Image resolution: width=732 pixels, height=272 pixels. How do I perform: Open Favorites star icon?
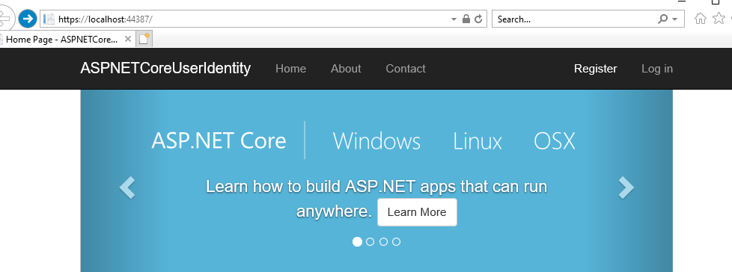719,19
